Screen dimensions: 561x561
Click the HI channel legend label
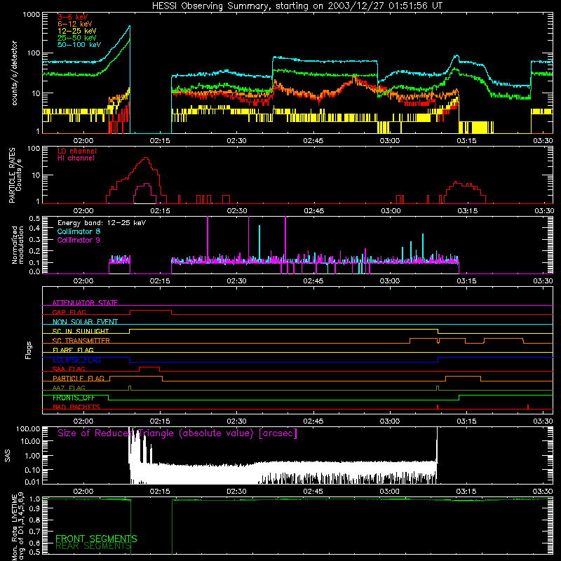76,158
